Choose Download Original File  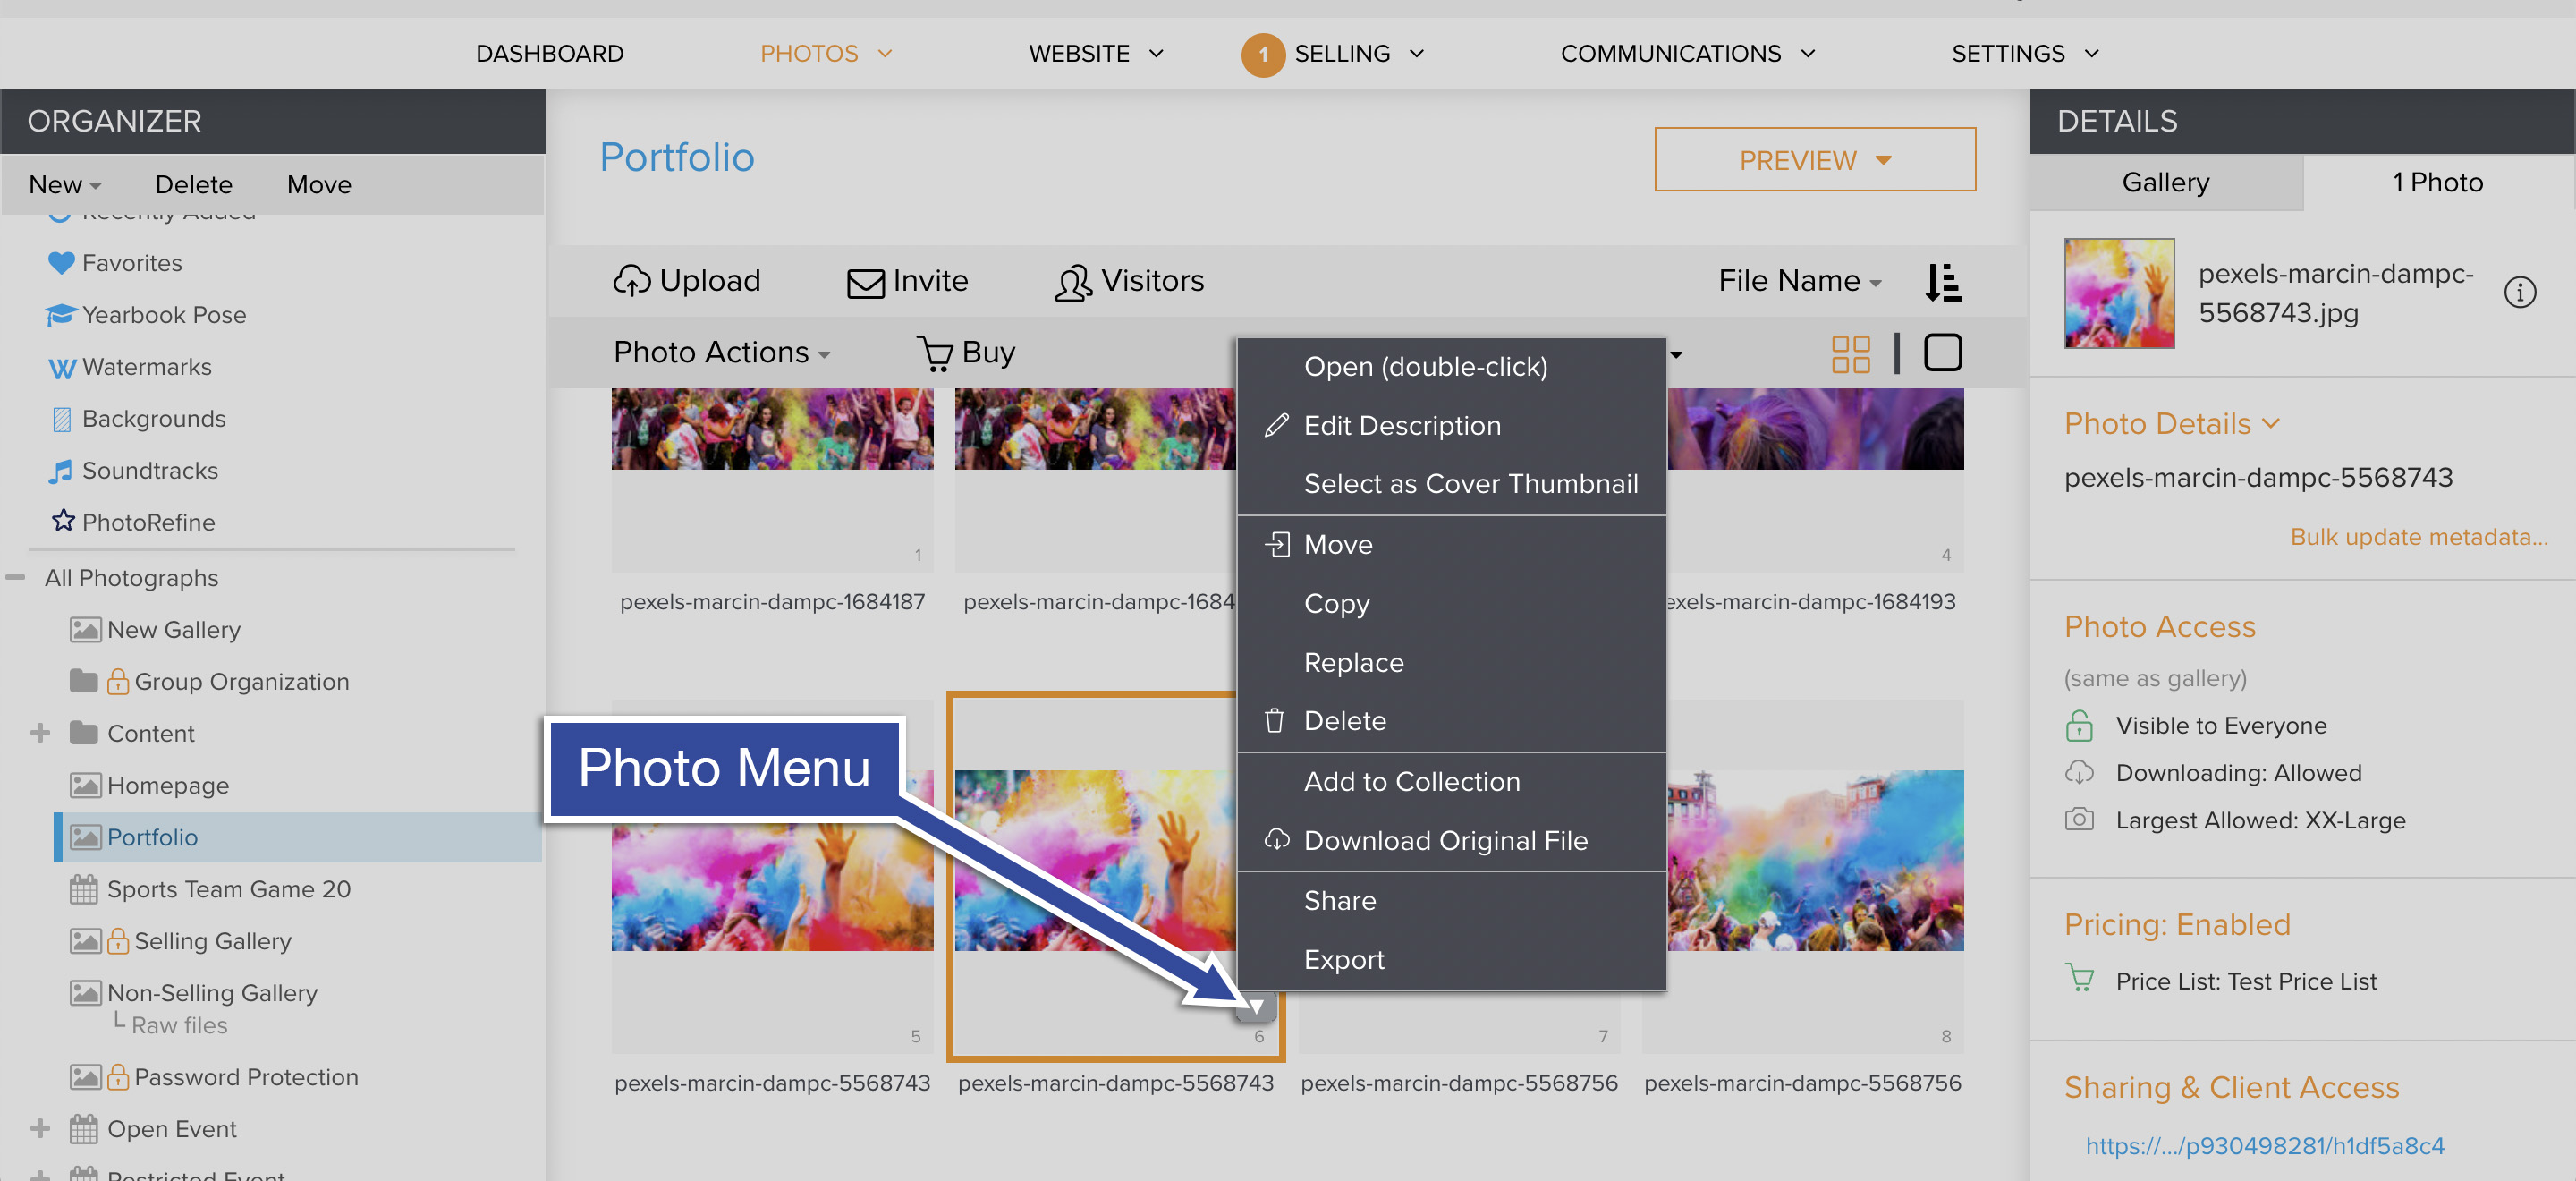click(x=1451, y=841)
